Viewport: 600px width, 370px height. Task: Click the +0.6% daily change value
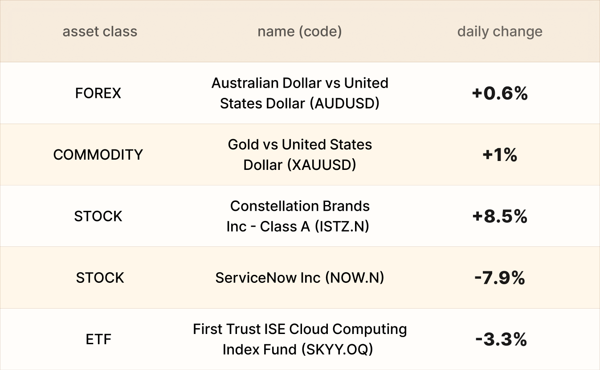click(x=500, y=93)
